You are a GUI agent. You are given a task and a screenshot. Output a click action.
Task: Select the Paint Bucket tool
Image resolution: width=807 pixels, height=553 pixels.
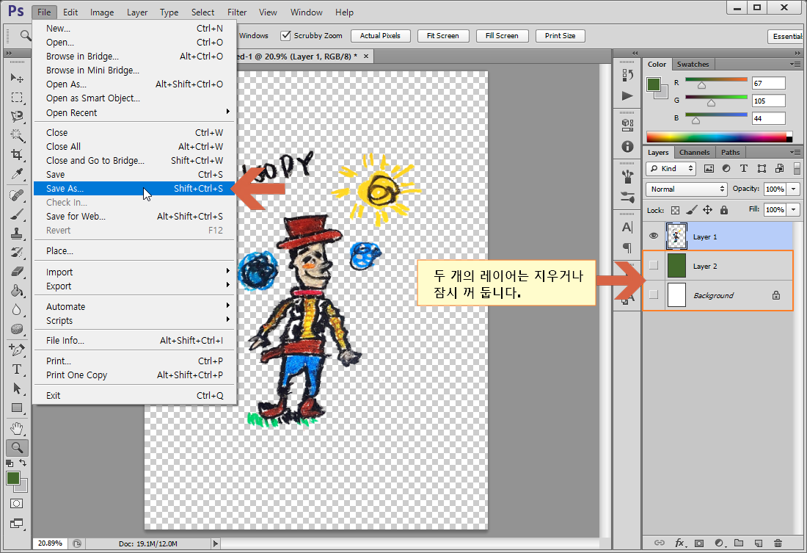(17, 291)
